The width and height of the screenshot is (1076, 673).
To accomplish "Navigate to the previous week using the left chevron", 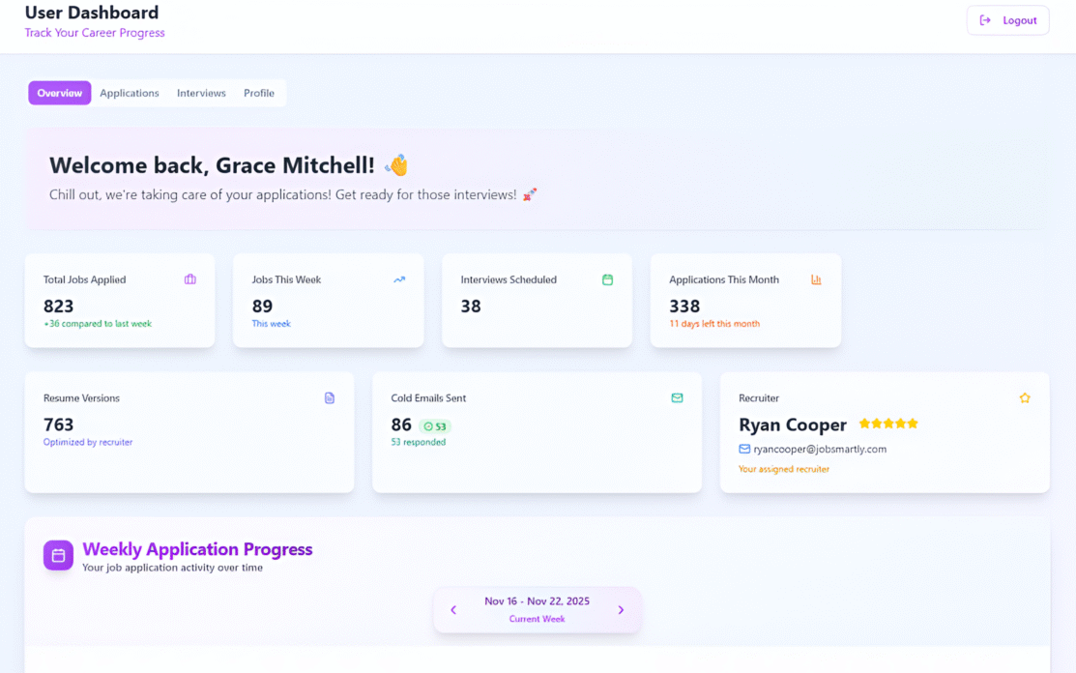I will pos(453,610).
